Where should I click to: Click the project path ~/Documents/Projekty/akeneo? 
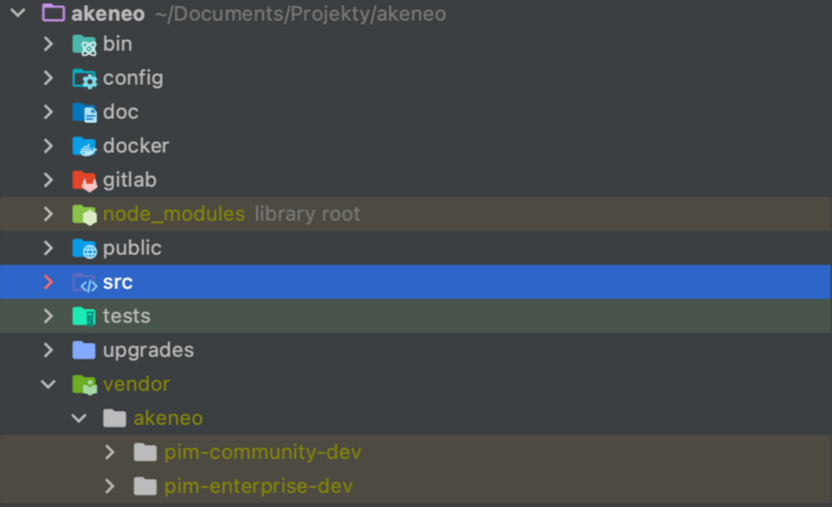300,14
